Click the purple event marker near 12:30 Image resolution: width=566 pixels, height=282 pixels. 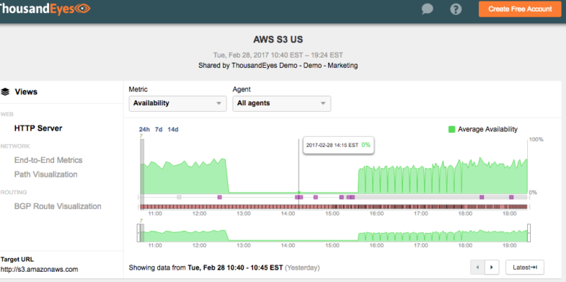(x=219, y=197)
